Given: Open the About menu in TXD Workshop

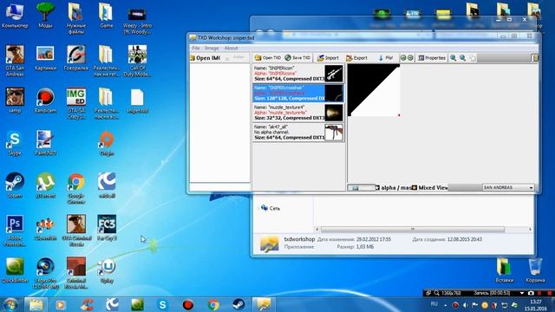Looking at the screenshot, I should pyautogui.click(x=232, y=48).
